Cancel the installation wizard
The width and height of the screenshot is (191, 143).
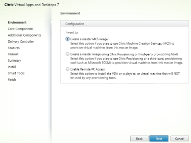[x=180, y=139]
